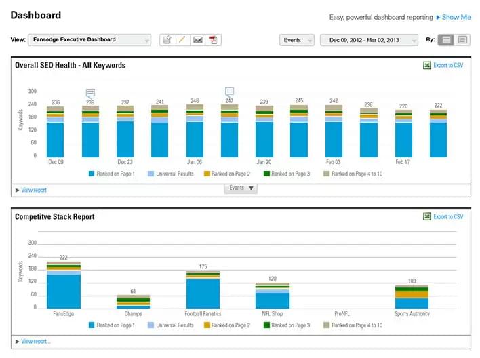
Task: Toggle Ranked on Page 4 to 10 legend in SEO Health chart
Action: (353, 174)
